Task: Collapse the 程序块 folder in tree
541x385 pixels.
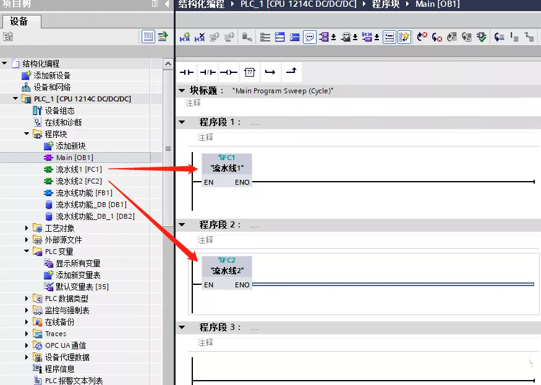Action: pos(27,134)
